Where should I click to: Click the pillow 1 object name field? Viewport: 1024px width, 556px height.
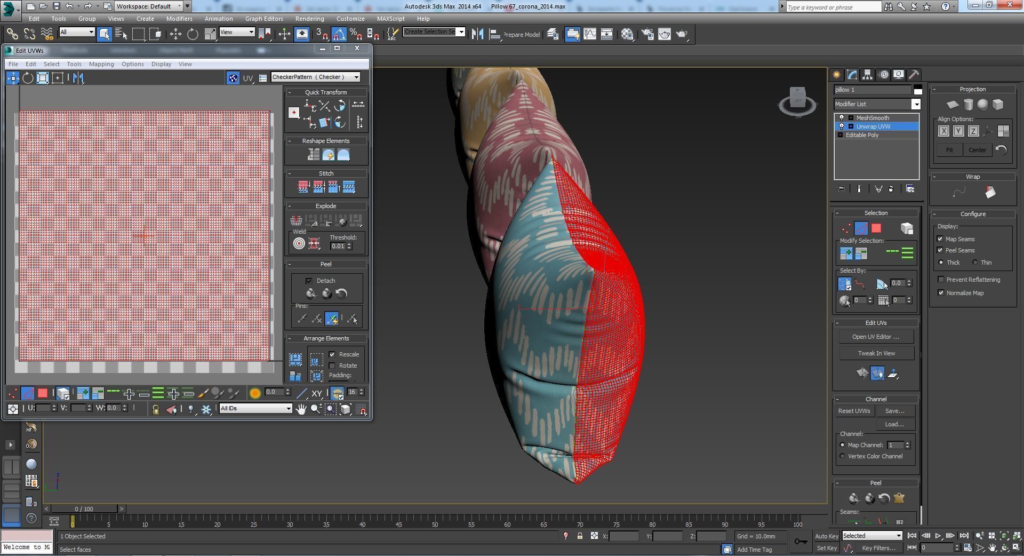click(x=873, y=90)
